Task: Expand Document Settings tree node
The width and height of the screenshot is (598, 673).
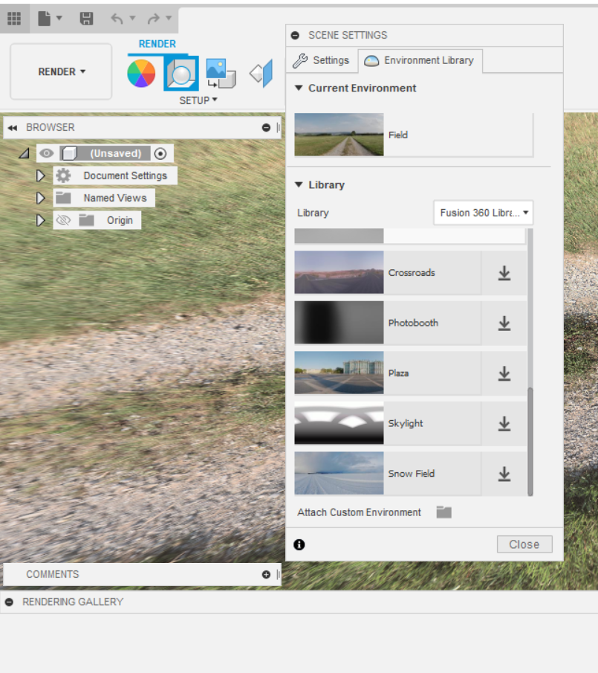Action: click(x=40, y=176)
